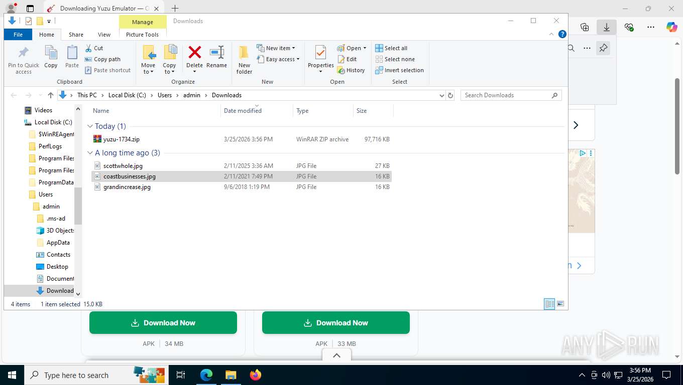The width and height of the screenshot is (683, 385).
Task: Click Users in address breadcrumb
Action: click(x=165, y=95)
